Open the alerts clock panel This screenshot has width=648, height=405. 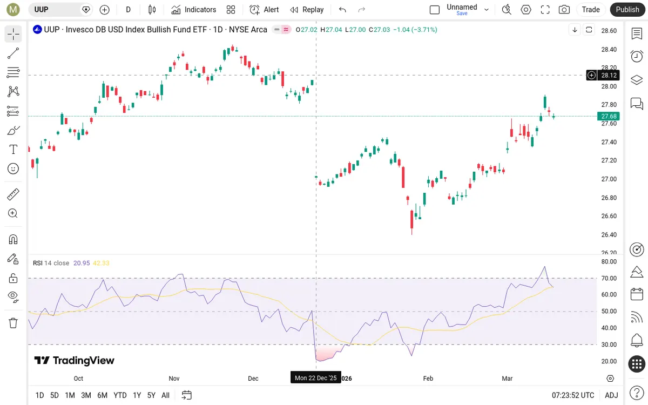tap(637, 56)
